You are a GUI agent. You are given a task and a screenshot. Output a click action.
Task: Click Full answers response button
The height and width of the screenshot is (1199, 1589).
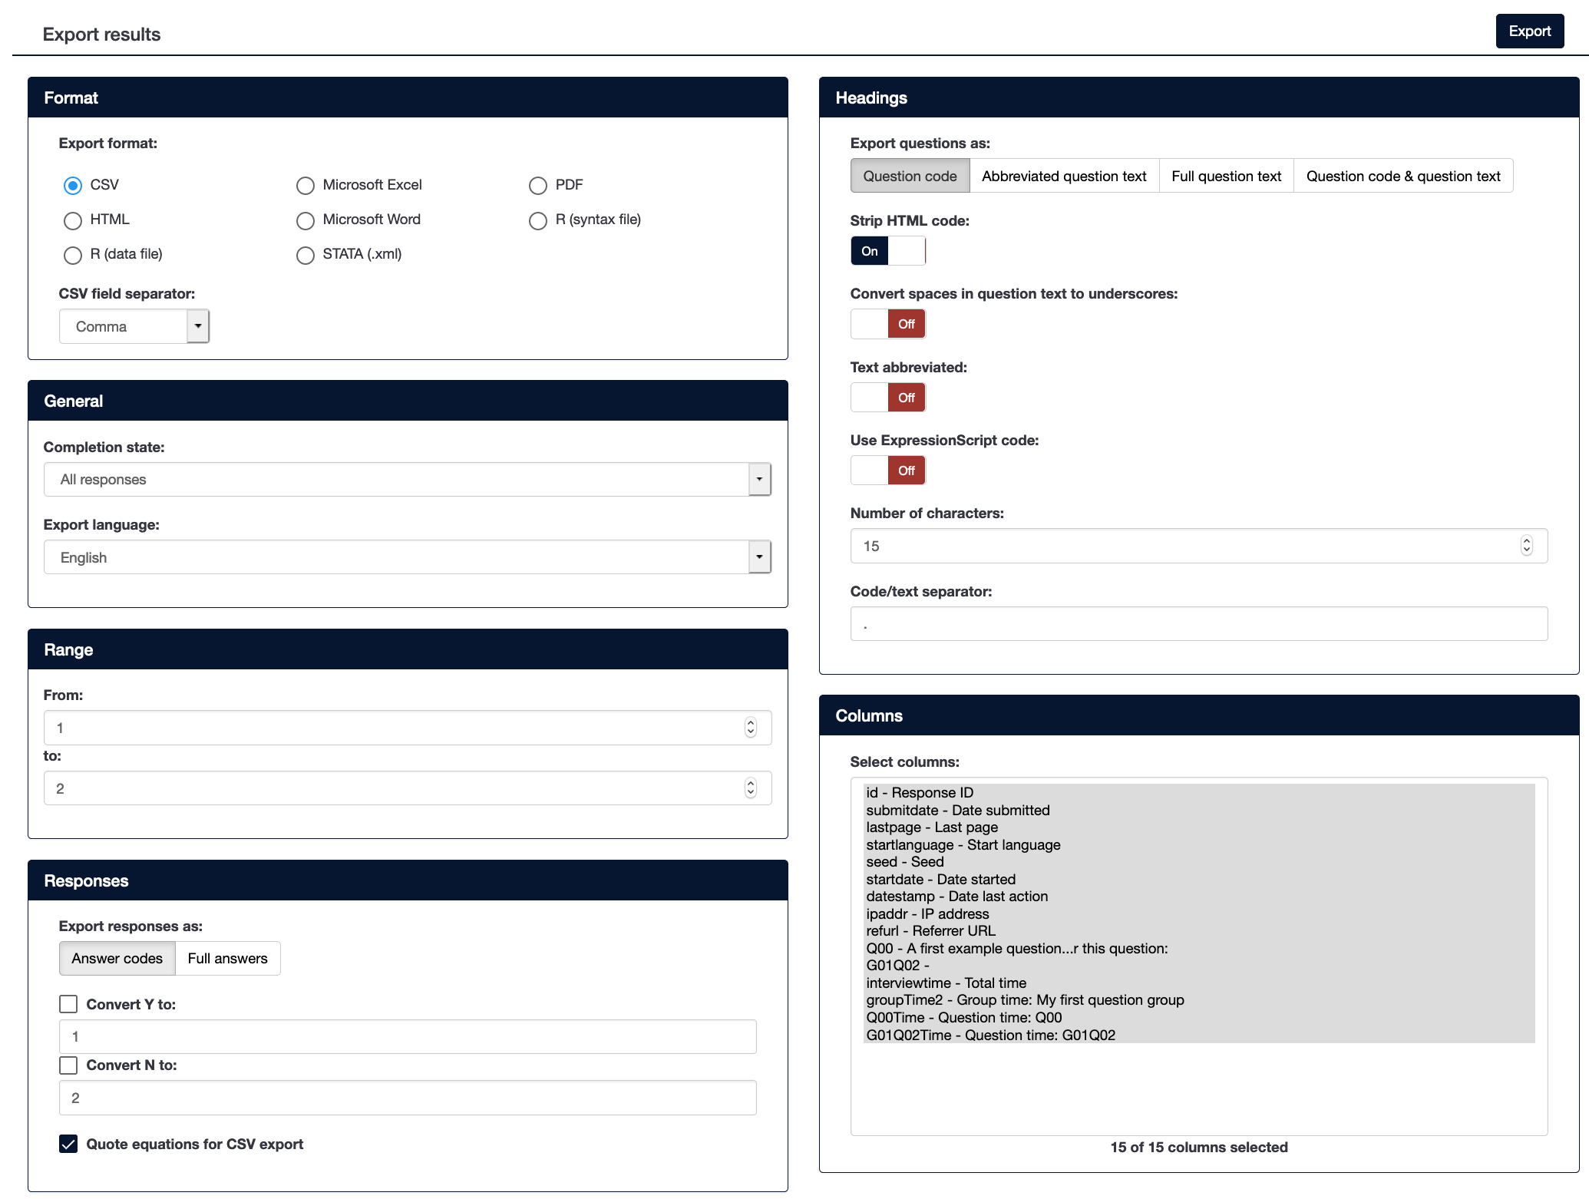227,959
